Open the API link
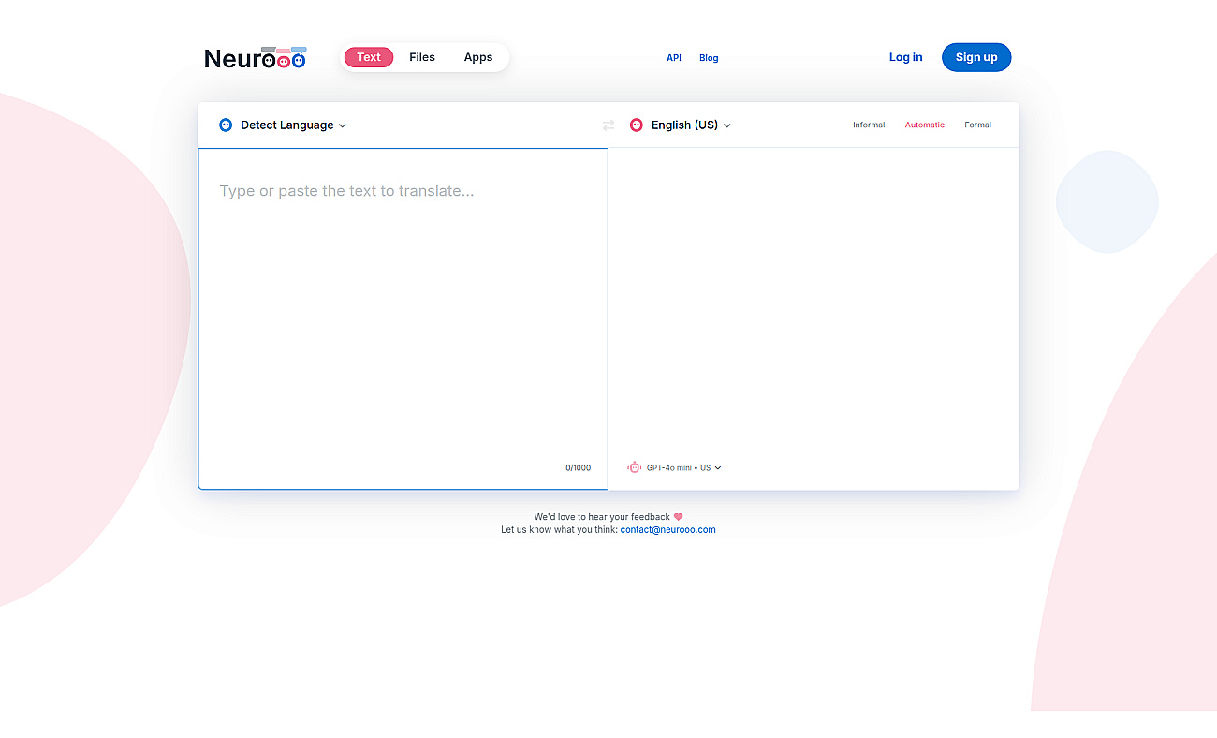The image size is (1217, 738). click(x=674, y=58)
